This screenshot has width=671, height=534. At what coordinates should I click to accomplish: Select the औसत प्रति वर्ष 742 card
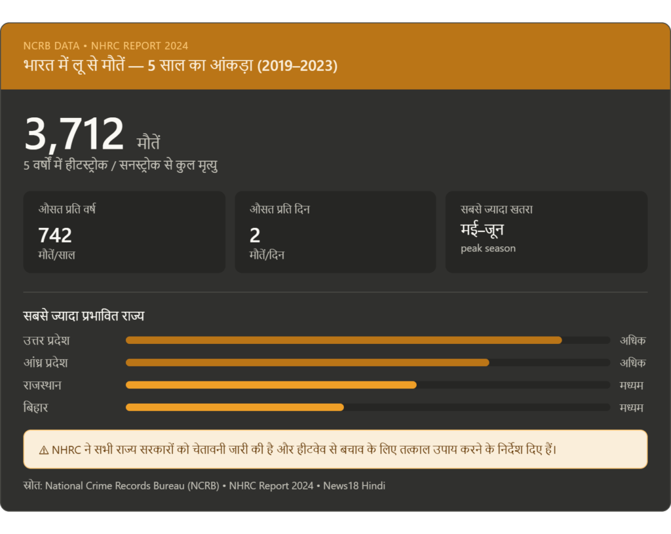click(124, 232)
